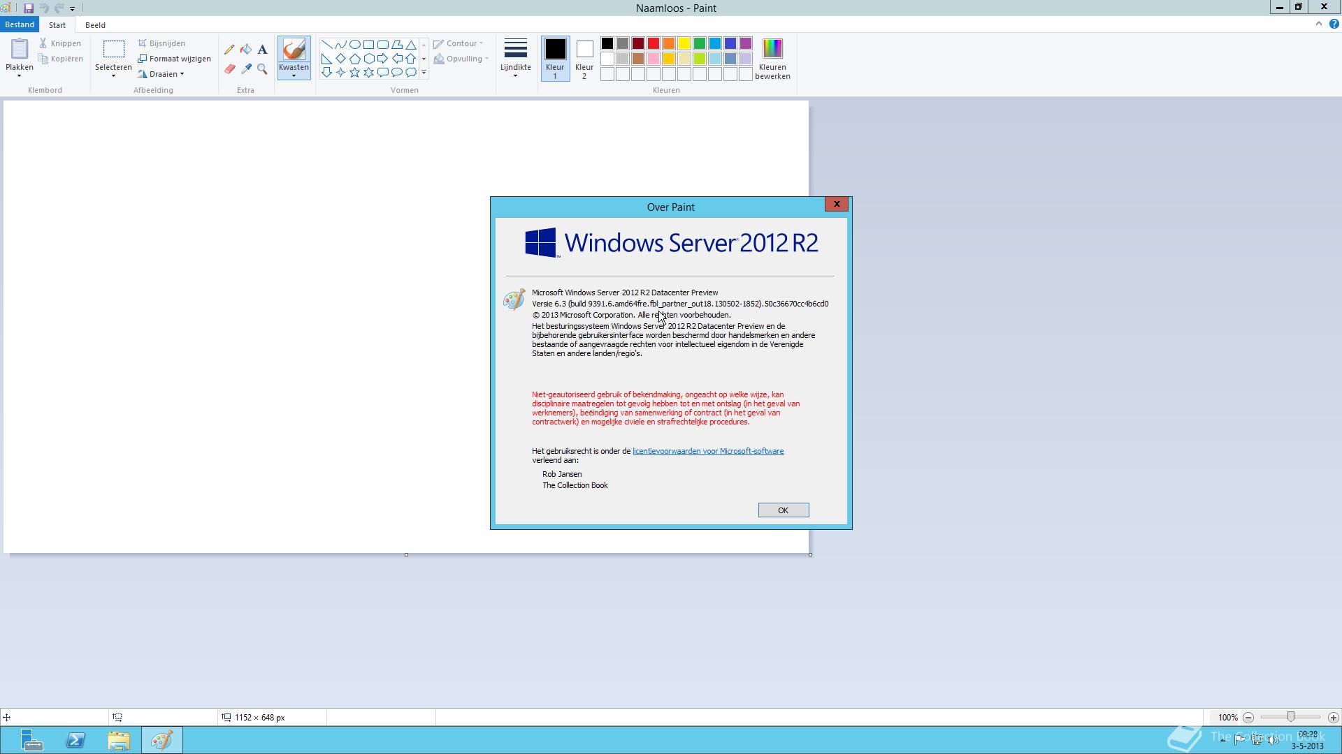
Task: Activate Kleur 1 foreground color
Action: tap(555, 59)
